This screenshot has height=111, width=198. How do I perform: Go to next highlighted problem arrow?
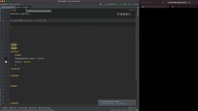tap(136, 10)
